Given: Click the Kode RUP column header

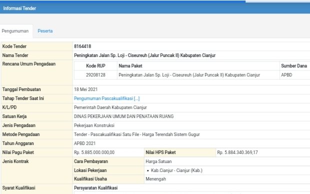Looking at the screenshot, I should coord(95,66).
